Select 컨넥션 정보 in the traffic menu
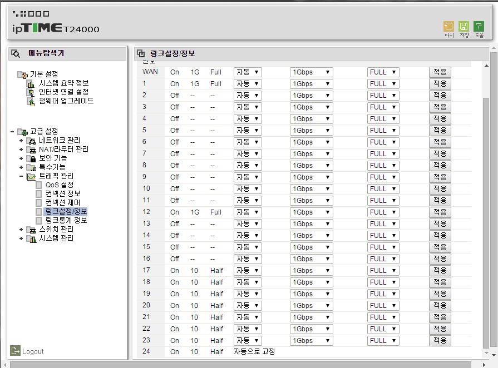498x368 pixels. point(63,193)
